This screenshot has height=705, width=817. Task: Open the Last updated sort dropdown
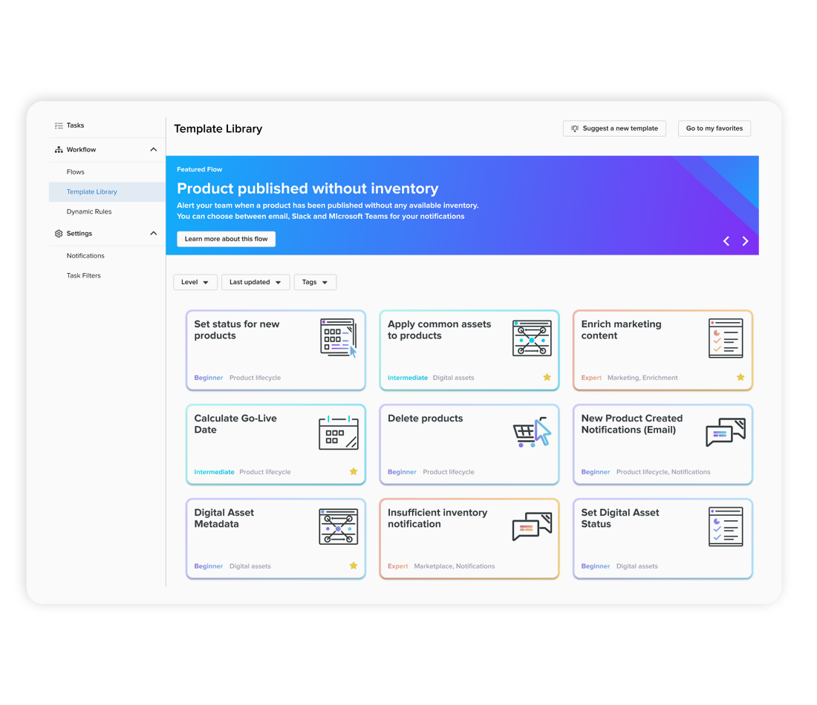click(x=255, y=282)
